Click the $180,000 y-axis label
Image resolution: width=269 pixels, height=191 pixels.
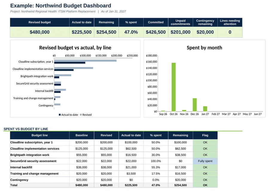152,56
